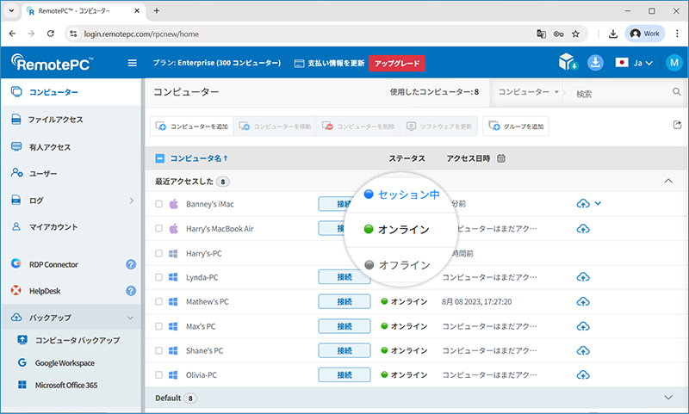This screenshot has width=689, height=414.
Task: Check the box for Harry's-PC
Action: tap(158, 253)
